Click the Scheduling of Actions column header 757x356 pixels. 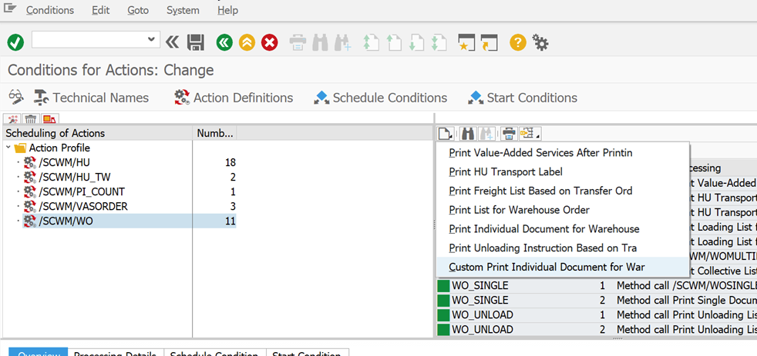tap(96, 134)
